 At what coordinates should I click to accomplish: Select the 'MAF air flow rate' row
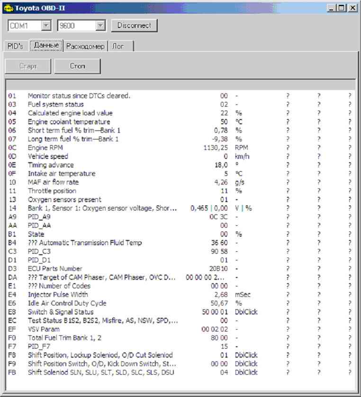pos(180,182)
